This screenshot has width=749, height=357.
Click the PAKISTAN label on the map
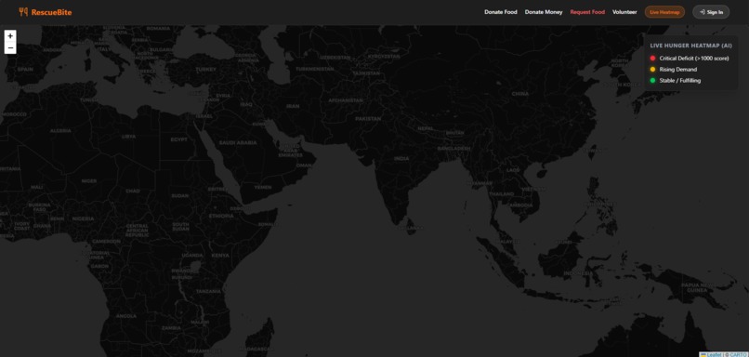tap(368, 118)
